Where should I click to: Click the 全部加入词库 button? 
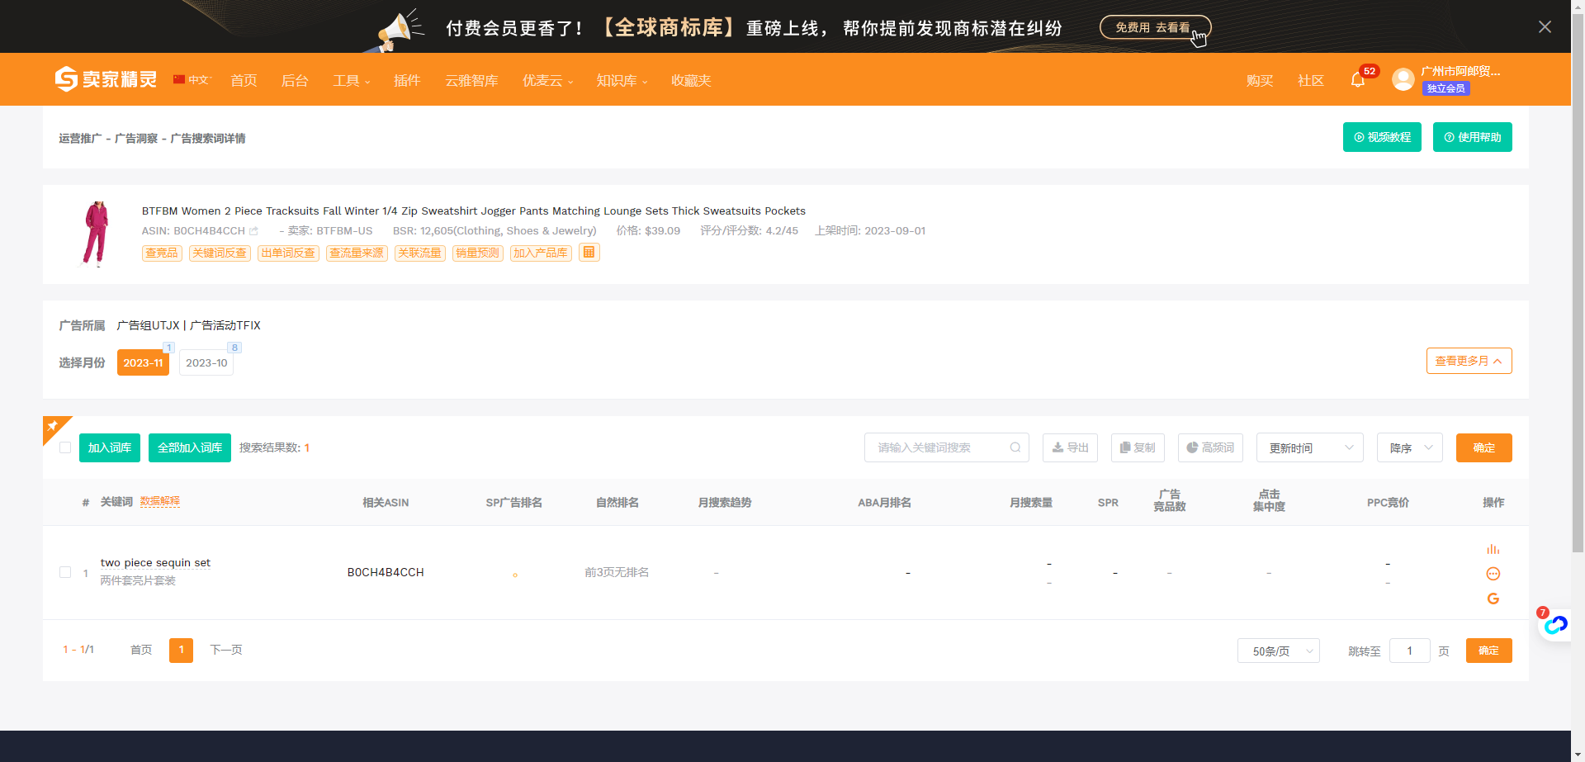tap(189, 447)
